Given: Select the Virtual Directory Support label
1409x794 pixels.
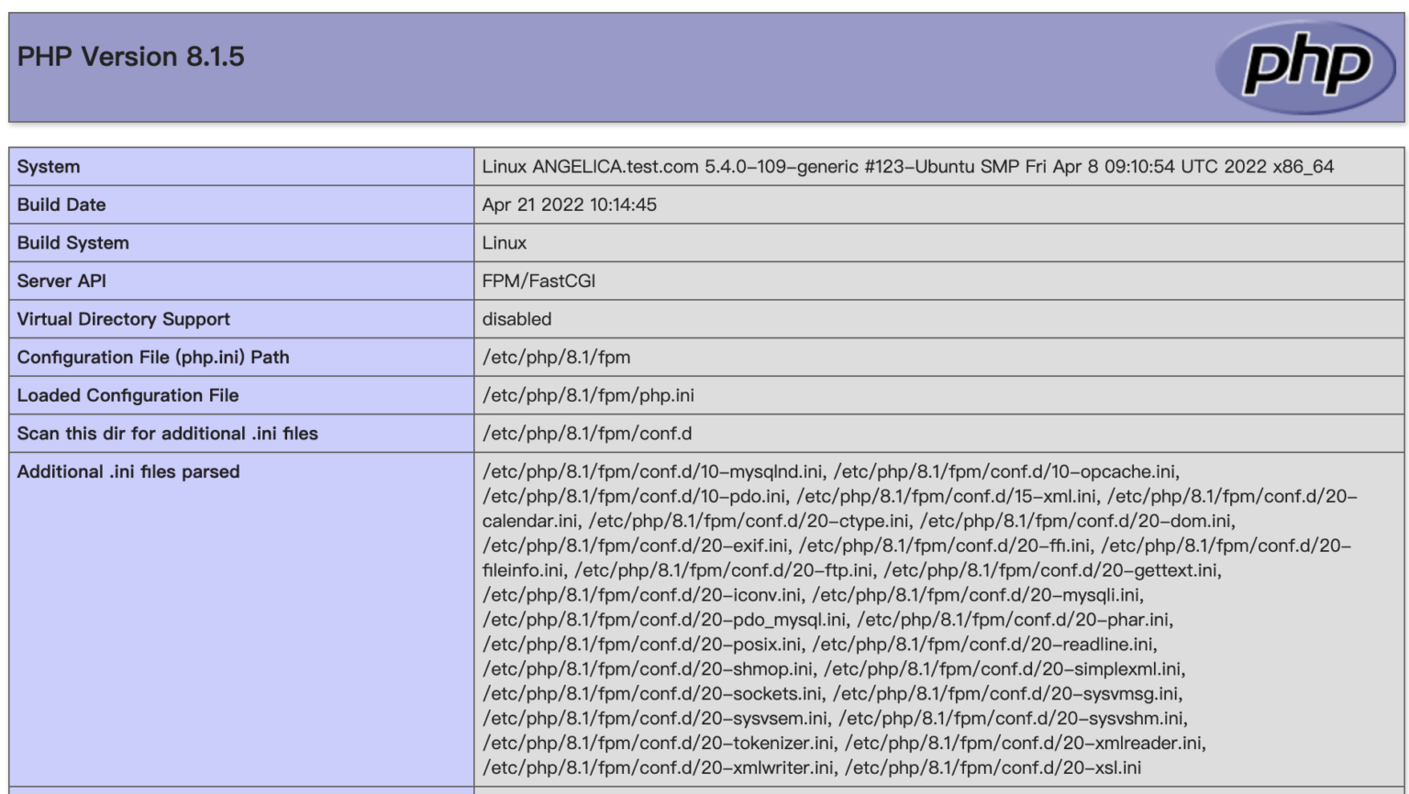Looking at the screenshot, I should [124, 319].
